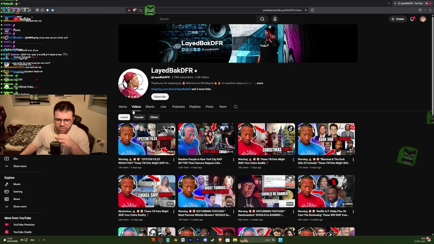Click the YouTube search magnifier button
The image size is (434, 244).
click(262, 19)
